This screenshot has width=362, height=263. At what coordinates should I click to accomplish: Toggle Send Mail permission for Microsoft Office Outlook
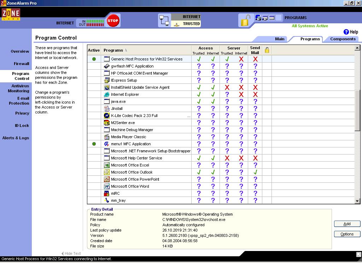click(x=255, y=172)
